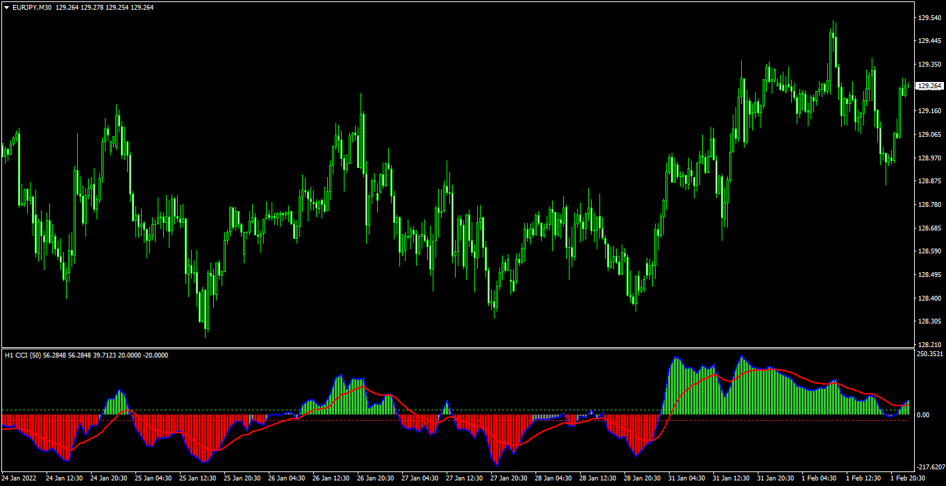Click price level 129.160 on the axis
The image size is (946, 486).
(x=929, y=111)
